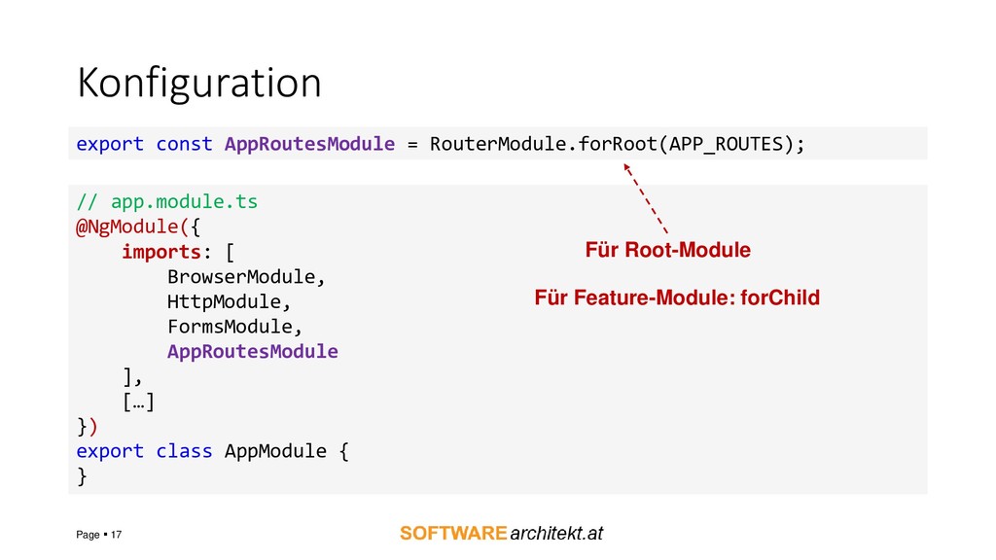Click 'BrowserModule,' in the imports list

(x=246, y=277)
